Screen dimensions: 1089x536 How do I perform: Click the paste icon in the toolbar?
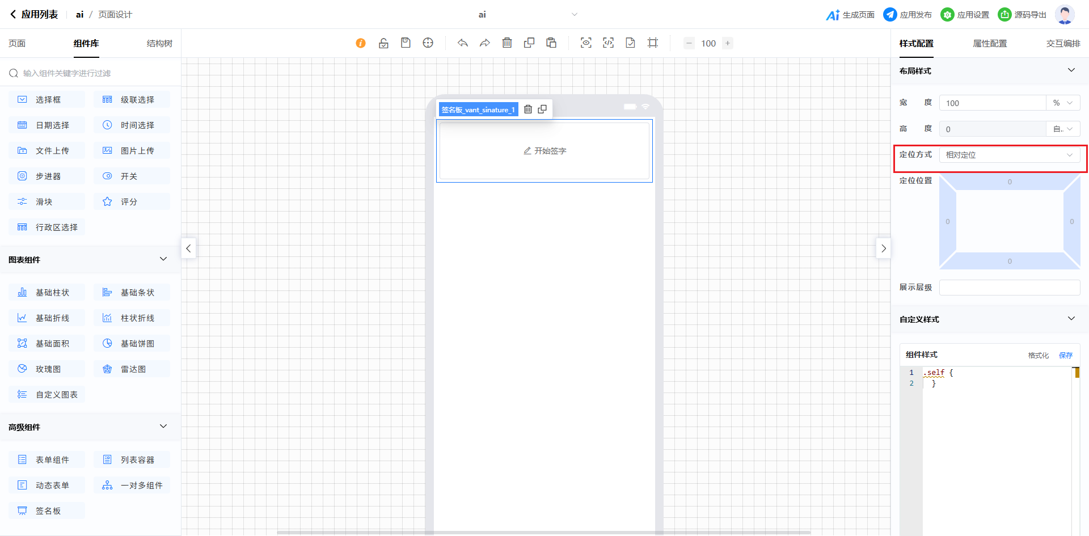[551, 43]
